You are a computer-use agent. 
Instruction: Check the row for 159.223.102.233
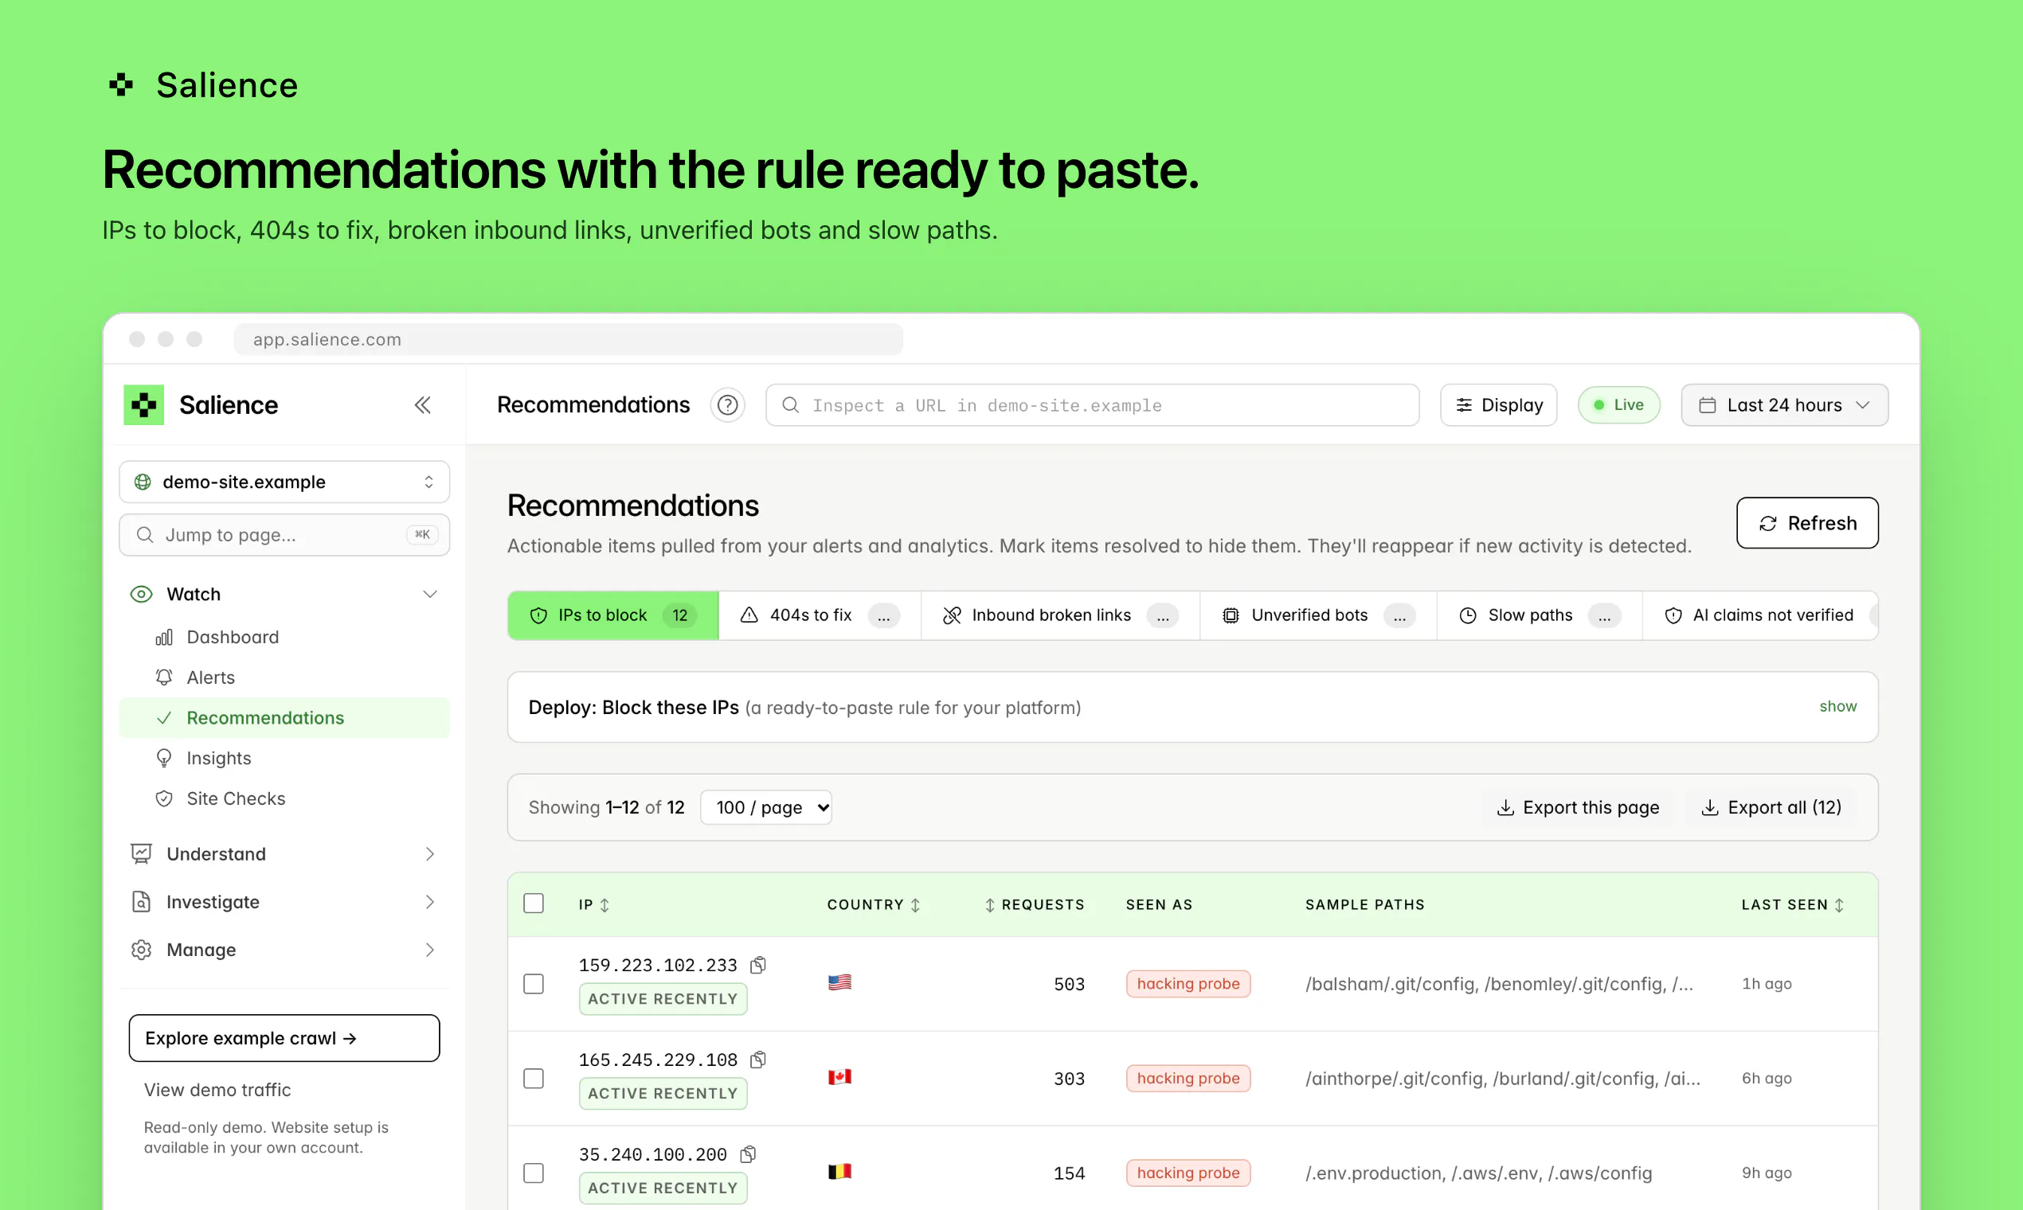[x=534, y=983]
